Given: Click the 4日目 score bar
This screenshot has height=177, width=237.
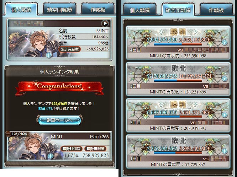Looking at the screenshot, I should pyautogui.click(x=178, y=44).
